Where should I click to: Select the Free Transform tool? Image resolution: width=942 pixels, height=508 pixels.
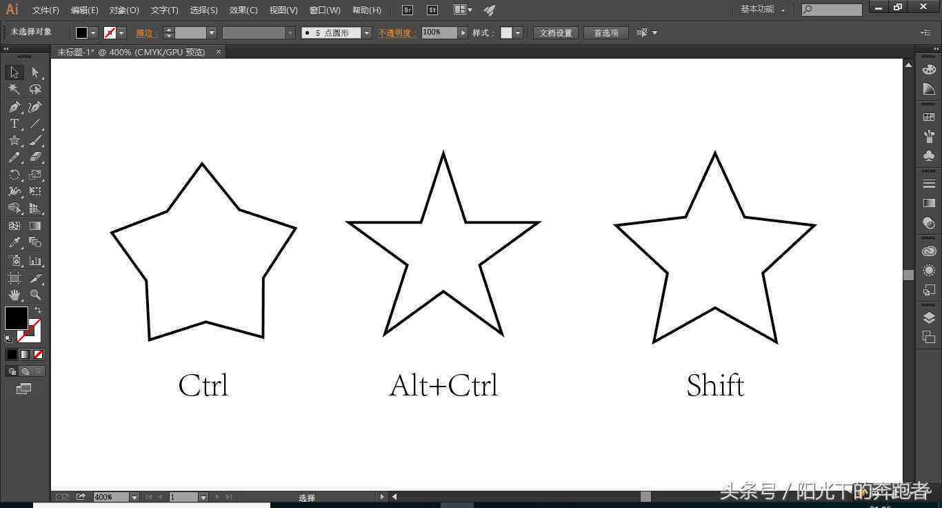[x=35, y=191]
